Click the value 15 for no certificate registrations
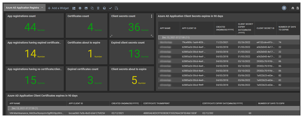The height and width of the screenshot is (118, 303). tap(30, 80)
